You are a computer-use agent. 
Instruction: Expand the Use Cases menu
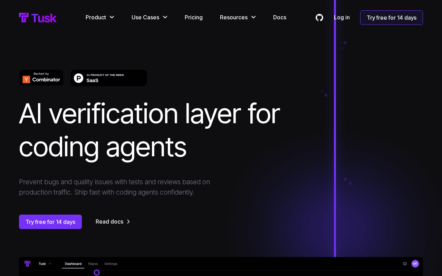(x=150, y=17)
